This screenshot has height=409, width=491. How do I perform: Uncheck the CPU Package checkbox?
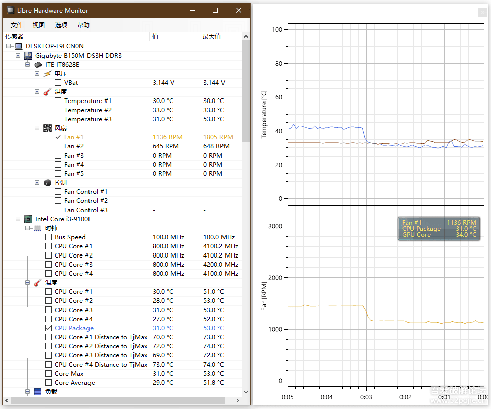(x=48, y=328)
